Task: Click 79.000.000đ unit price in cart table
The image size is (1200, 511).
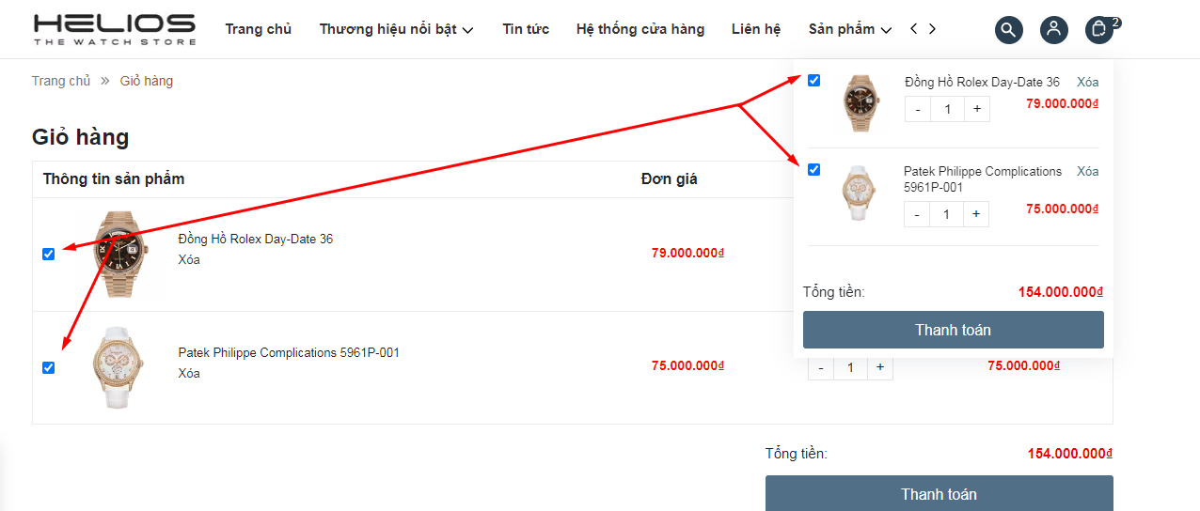Action: tap(687, 253)
